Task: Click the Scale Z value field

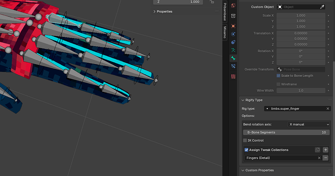Action: [301, 27]
